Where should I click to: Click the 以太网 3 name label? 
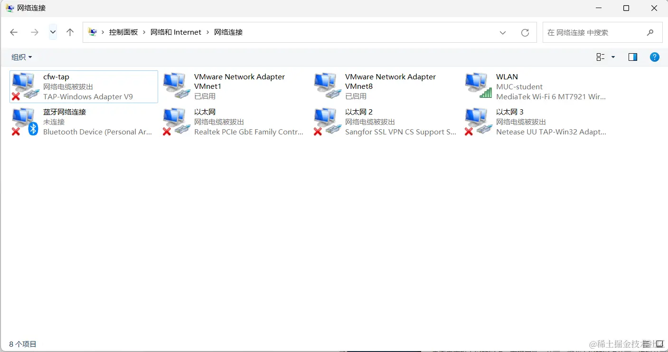click(510, 112)
